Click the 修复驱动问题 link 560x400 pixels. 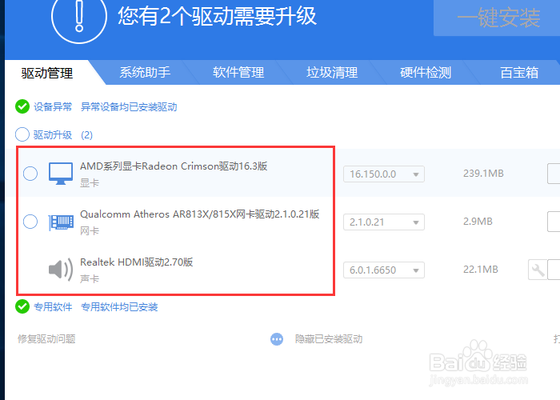coord(46,339)
